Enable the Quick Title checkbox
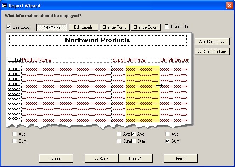 click(167, 27)
